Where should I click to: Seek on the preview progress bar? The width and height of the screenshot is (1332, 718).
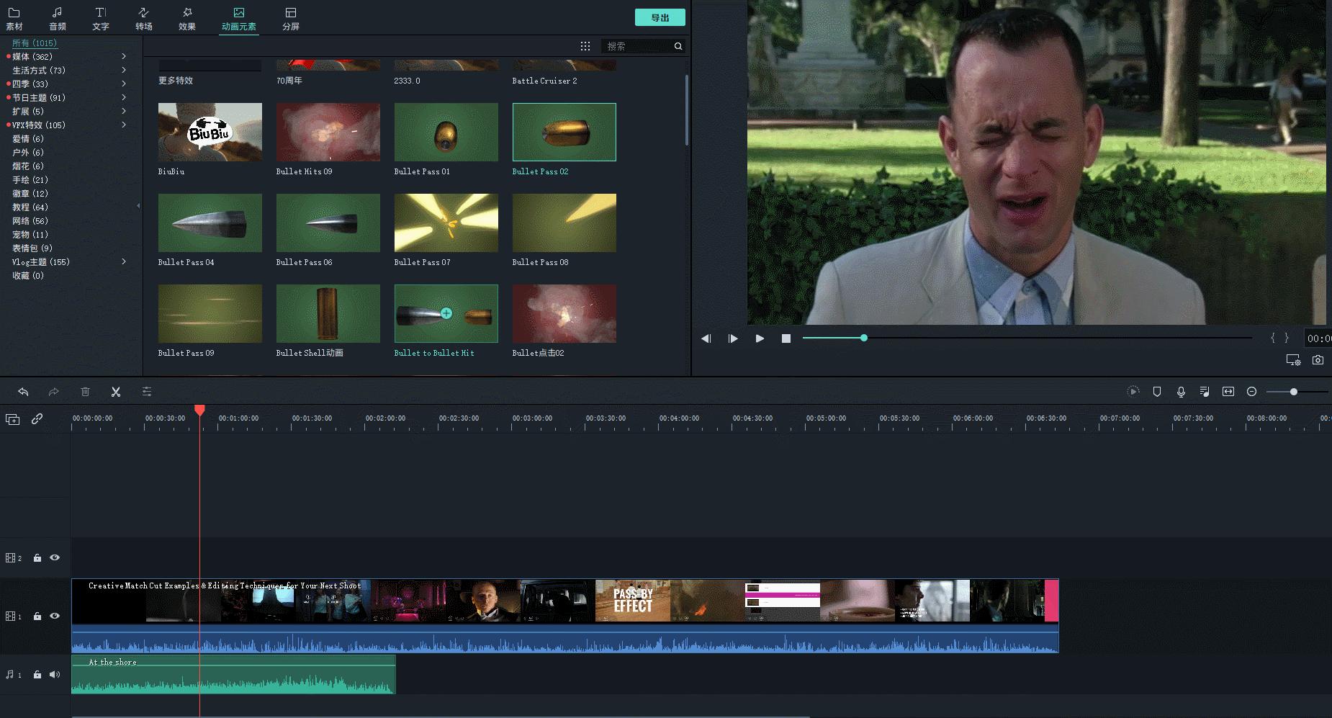(1027, 338)
